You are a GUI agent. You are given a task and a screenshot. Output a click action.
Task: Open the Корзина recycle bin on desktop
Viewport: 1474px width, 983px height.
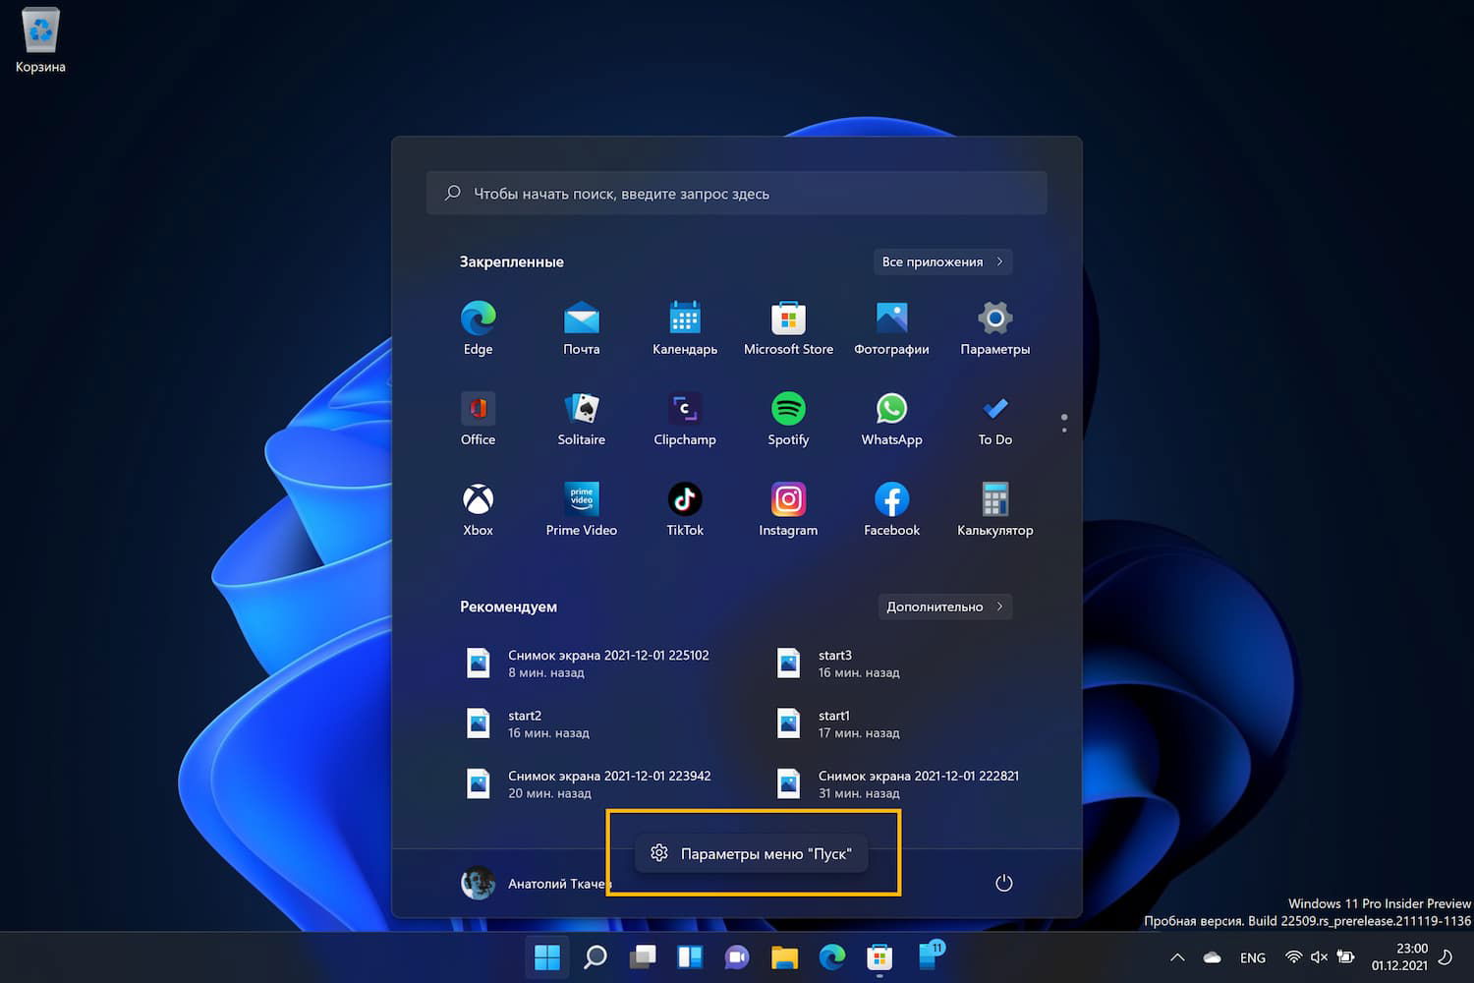[x=40, y=41]
